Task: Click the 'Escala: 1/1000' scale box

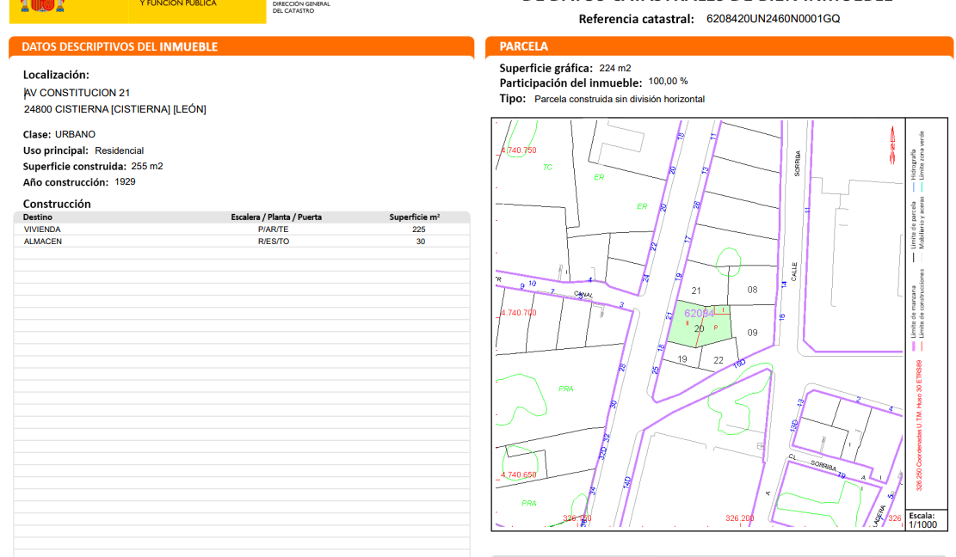Action: [x=926, y=520]
